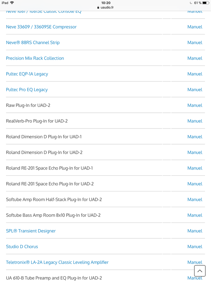Select Precision Mix Rack Collection link

tap(35, 58)
